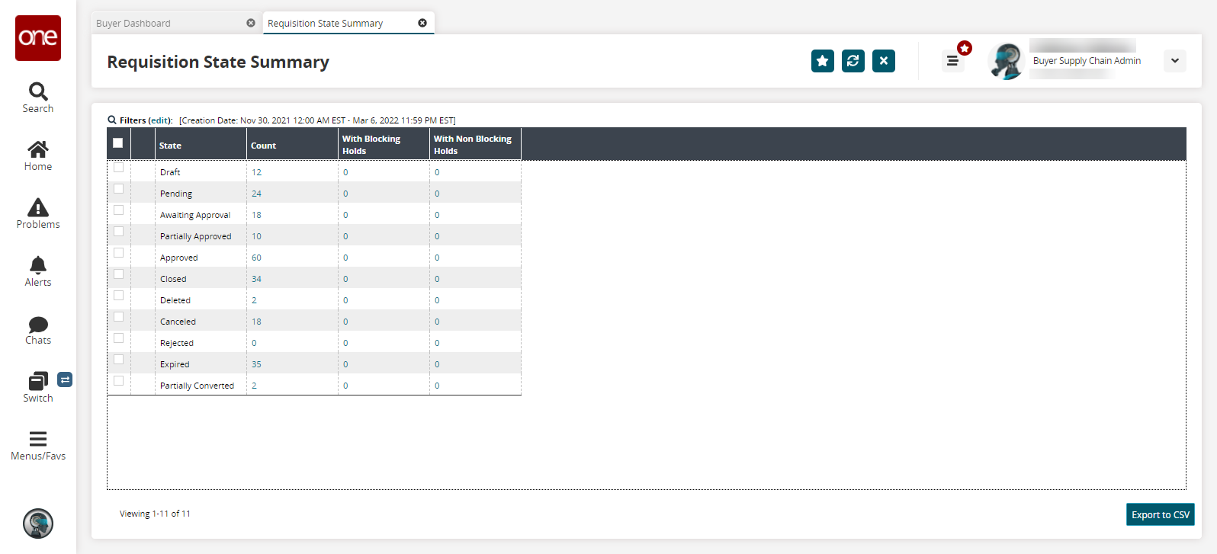Click the Filters edit link
The image size is (1217, 554).
[160, 120]
